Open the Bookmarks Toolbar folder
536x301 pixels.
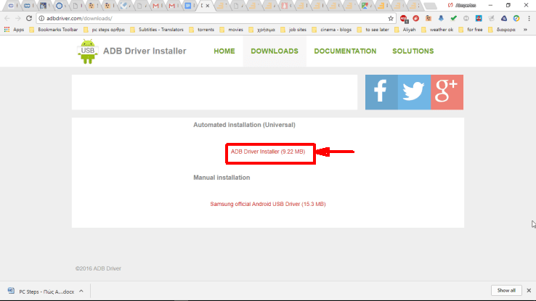coord(54,30)
